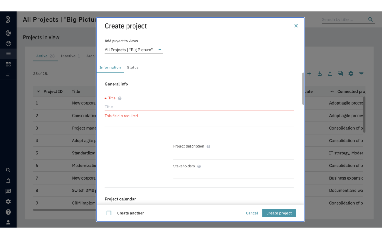This screenshot has height=239, width=382.
Task: Expand the Add project to views dropdown
Action: tap(160, 50)
